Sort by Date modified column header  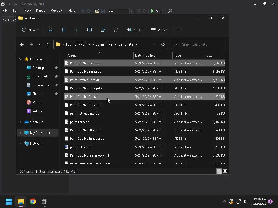tap(153, 55)
